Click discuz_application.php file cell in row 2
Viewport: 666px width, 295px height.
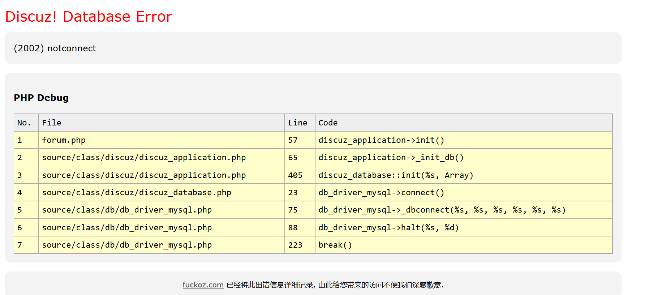(162, 158)
